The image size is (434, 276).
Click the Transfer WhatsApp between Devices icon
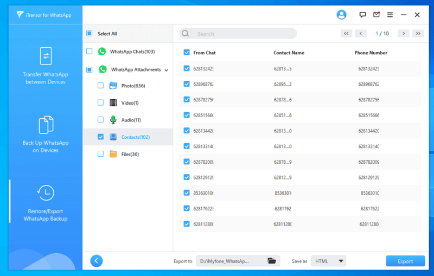(46, 56)
